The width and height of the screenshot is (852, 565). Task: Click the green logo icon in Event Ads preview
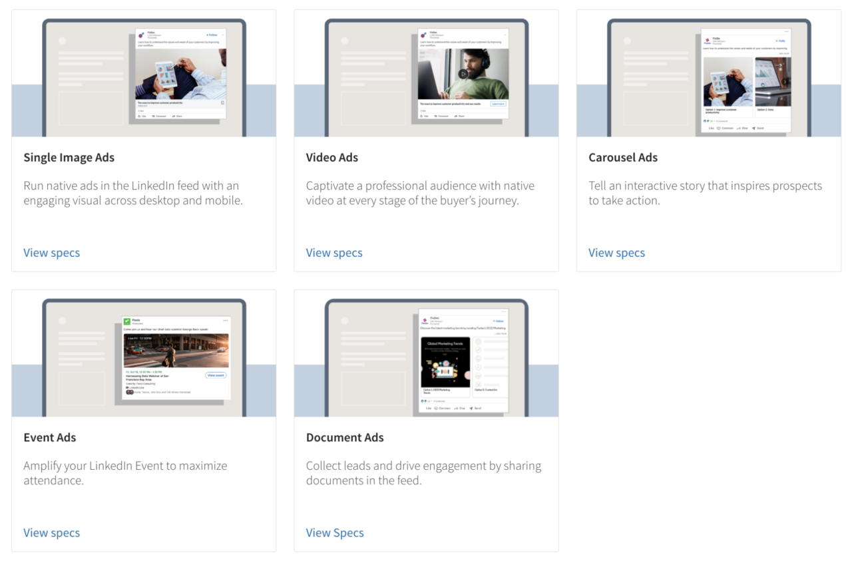tap(127, 321)
